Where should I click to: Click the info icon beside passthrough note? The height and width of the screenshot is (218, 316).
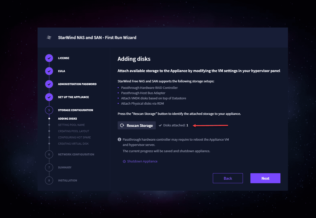click(x=119, y=139)
